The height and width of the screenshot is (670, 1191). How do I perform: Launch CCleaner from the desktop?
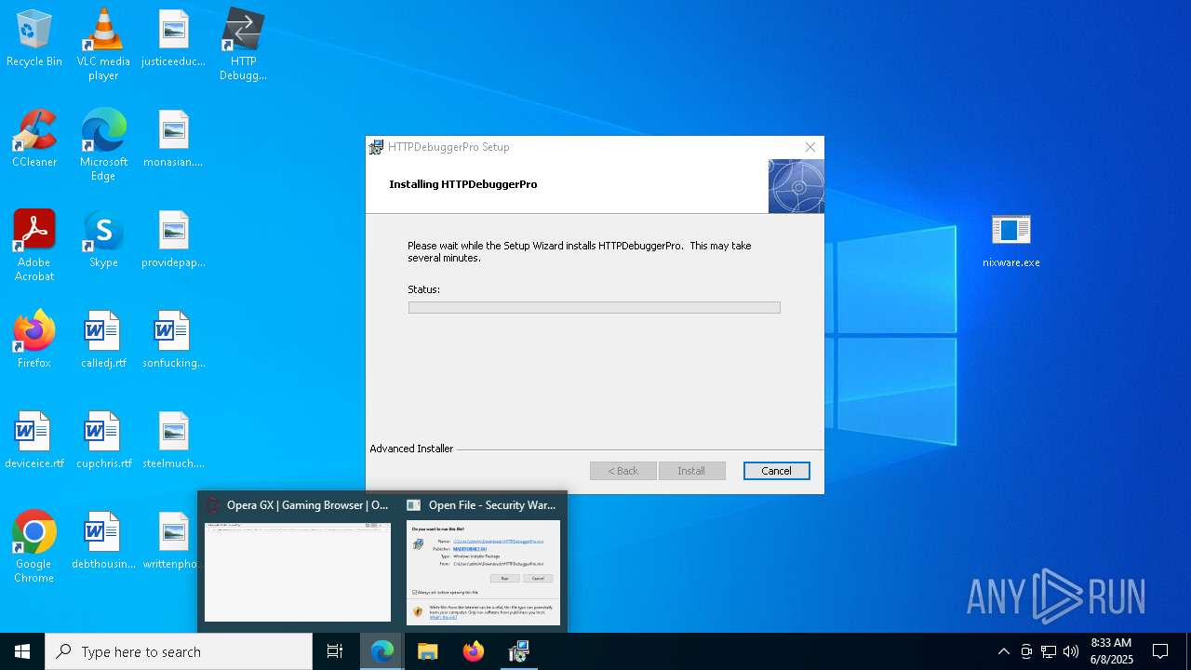pyautogui.click(x=34, y=140)
